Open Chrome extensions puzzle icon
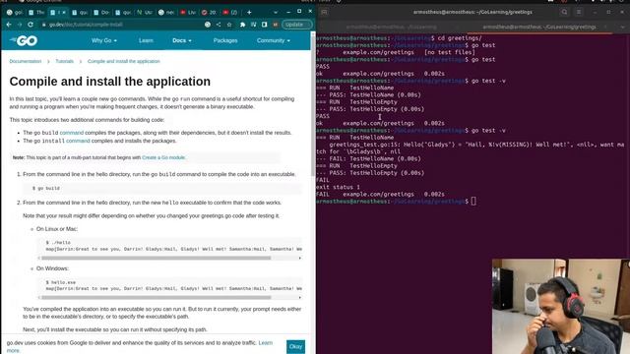 (x=243, y=25)
